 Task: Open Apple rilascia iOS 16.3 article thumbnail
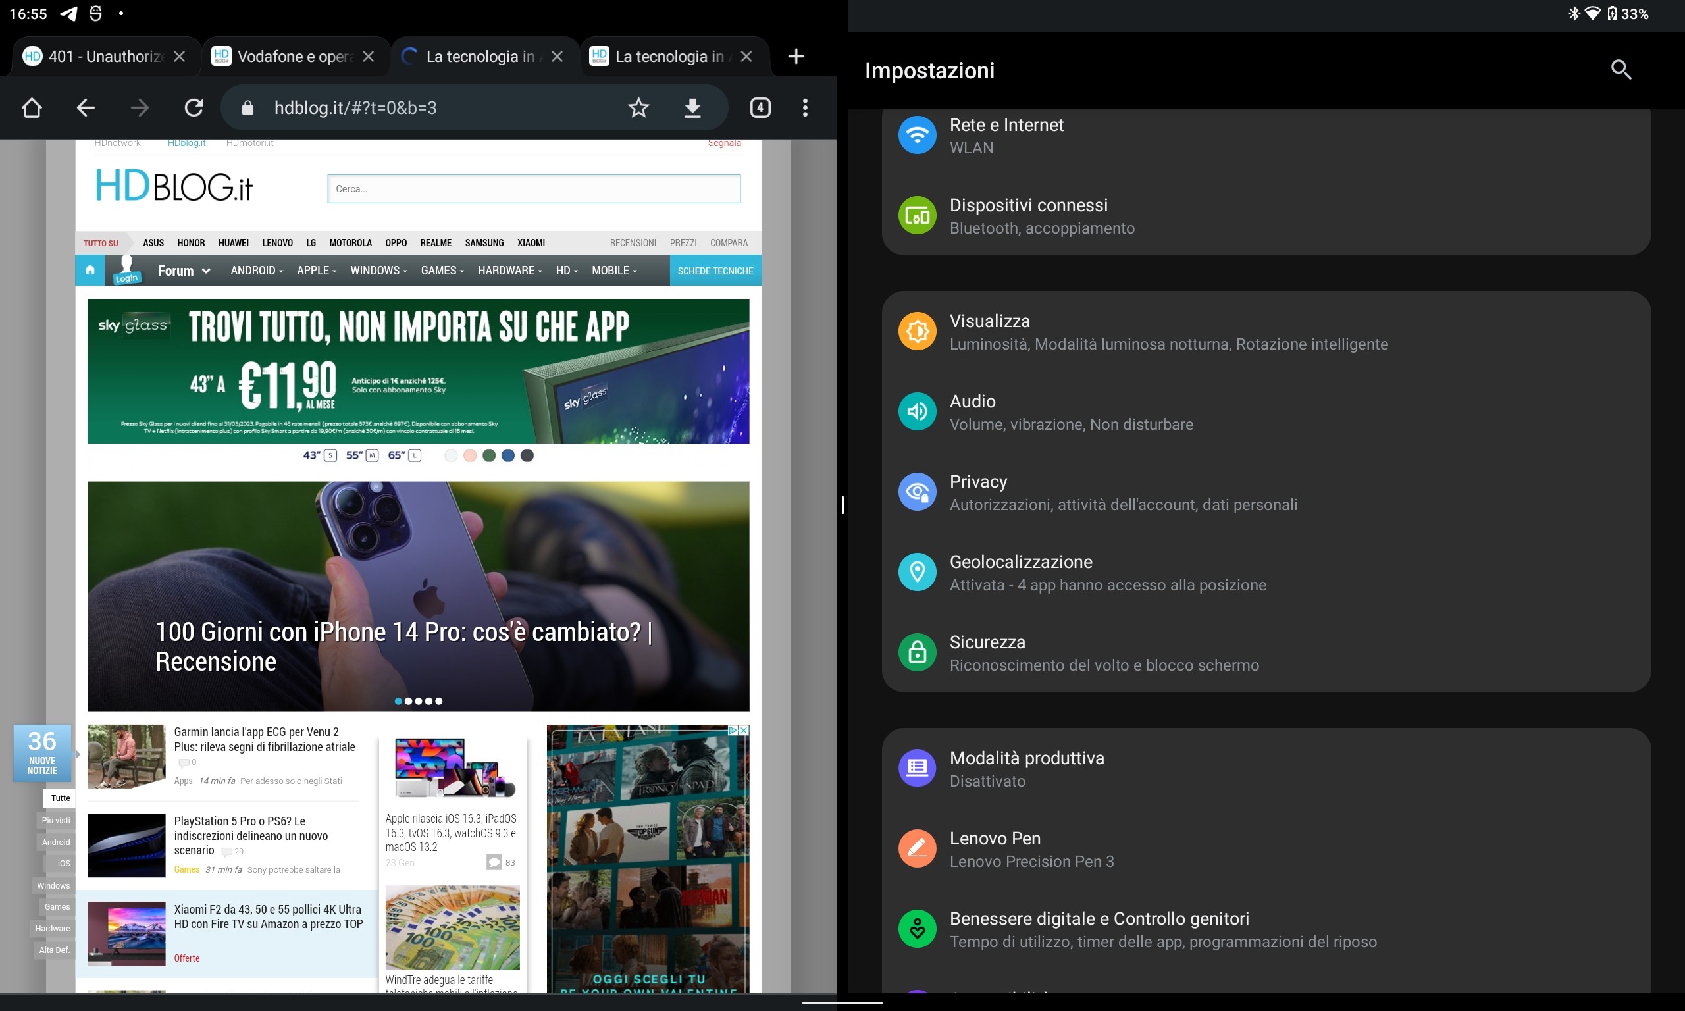(455, 769)
